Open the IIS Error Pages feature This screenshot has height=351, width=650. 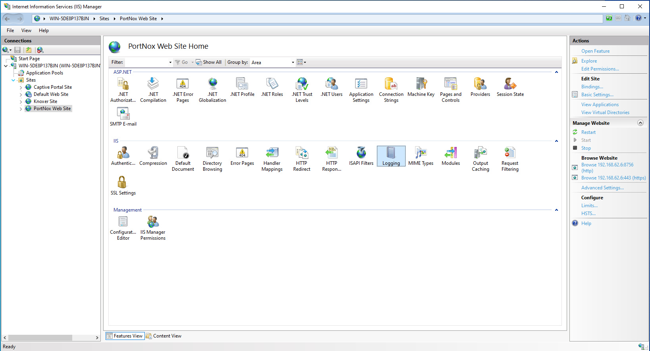point(242,156)
